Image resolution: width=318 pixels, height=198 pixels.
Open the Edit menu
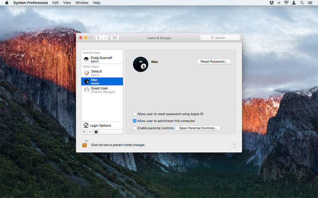(55, 3)
